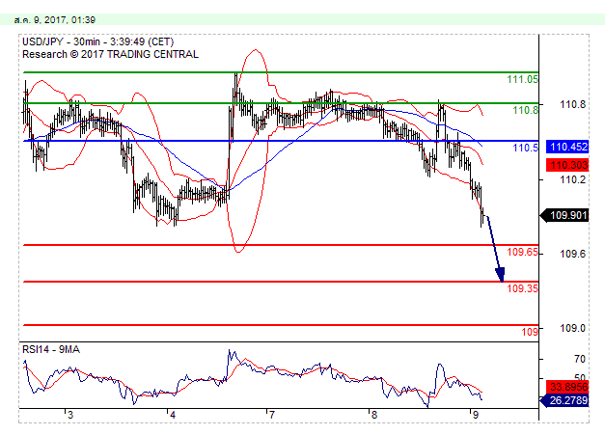Click the green 111.05 resistance label
This screenshot has width=605, height=435.
[x=522, y=79]
